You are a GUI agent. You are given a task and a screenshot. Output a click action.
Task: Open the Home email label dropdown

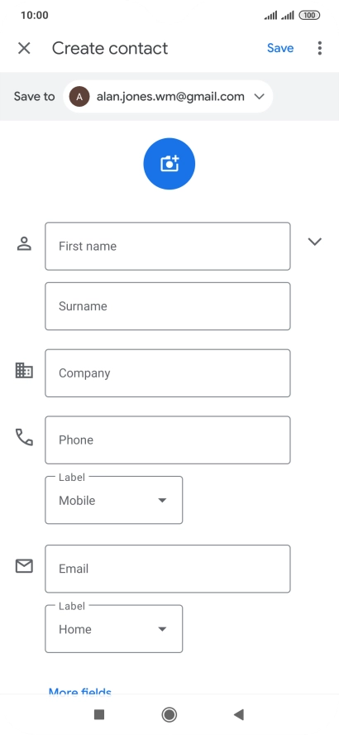tap(114, 629)
